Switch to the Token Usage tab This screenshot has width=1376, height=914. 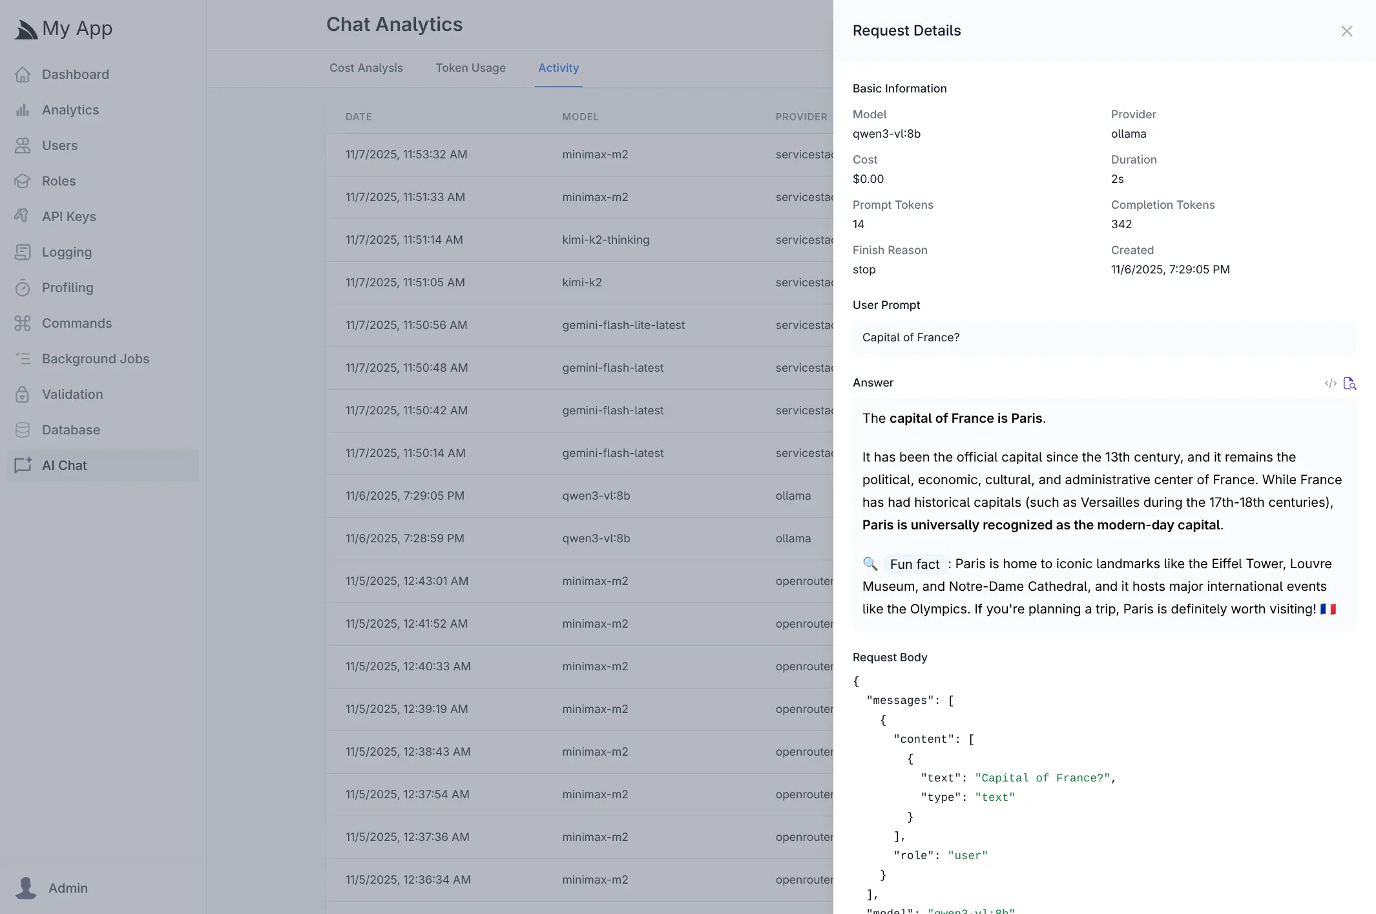coord(470,68)
